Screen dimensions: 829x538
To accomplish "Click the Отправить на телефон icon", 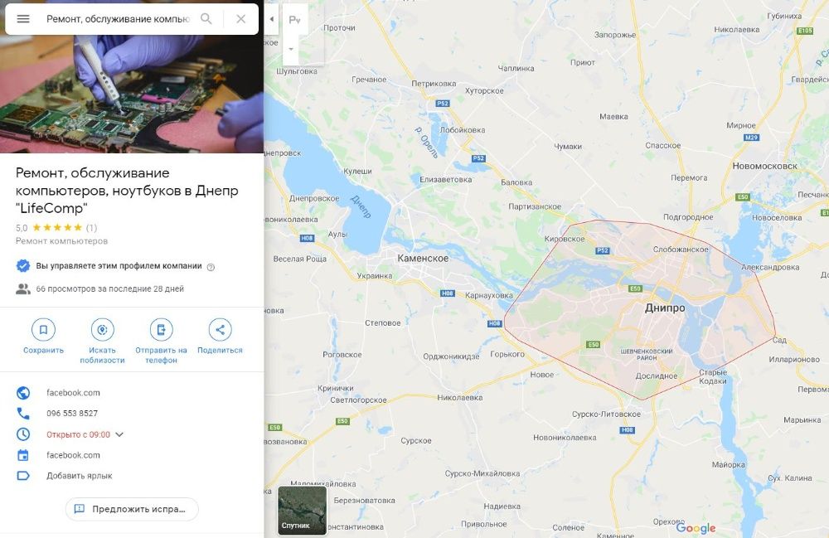I will click(162, 330).
